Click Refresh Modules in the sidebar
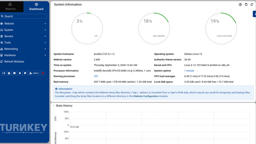 (14, 62)
